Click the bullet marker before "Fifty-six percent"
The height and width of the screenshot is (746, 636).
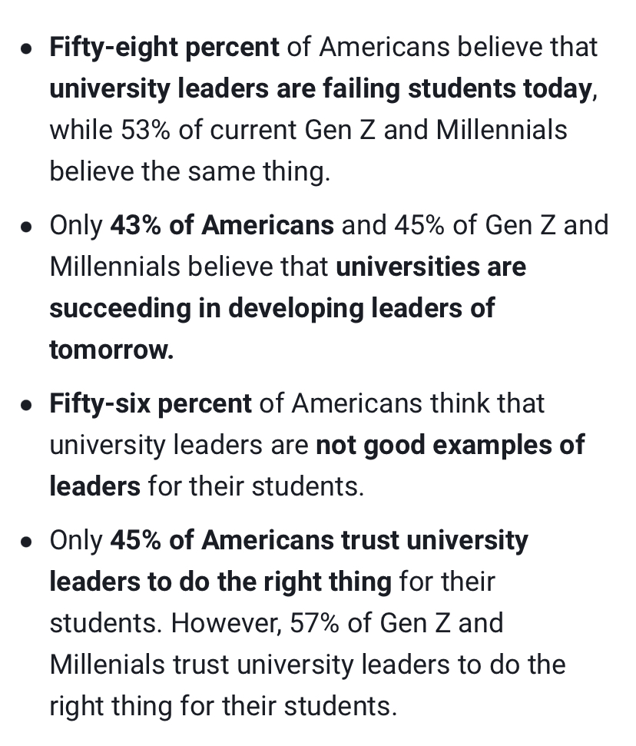(x=28, y=405)
